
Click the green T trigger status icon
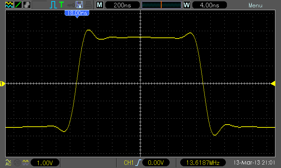[61, 5]
